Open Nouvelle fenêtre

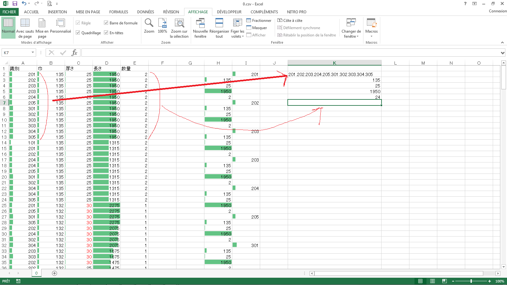200,23
